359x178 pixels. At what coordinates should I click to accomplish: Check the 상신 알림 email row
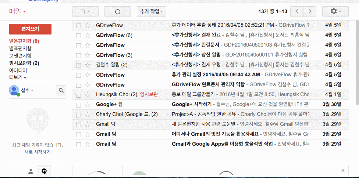click(x=79, y=55)
